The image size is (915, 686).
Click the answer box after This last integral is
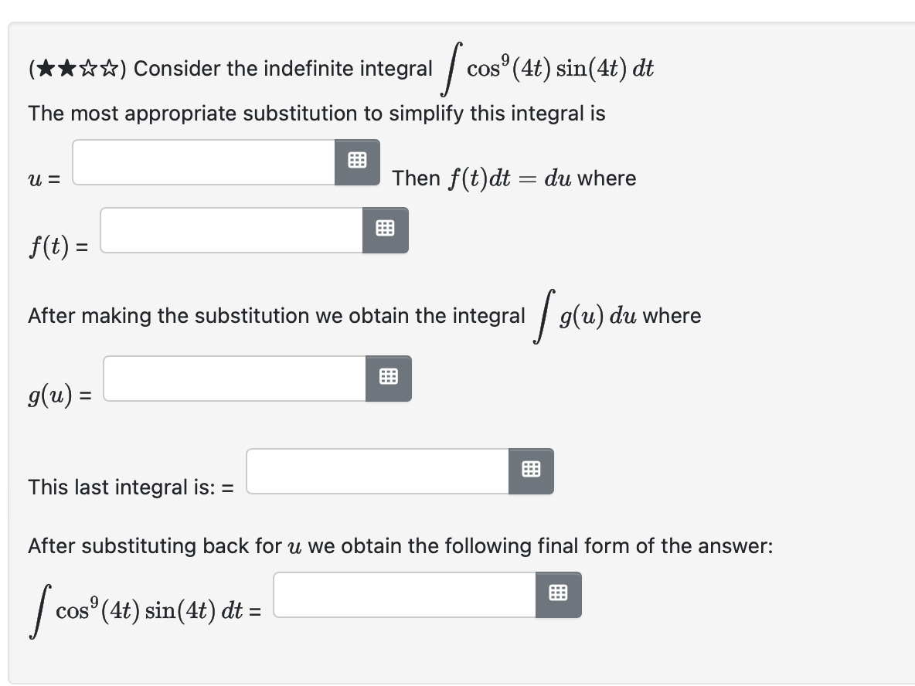pyautogui.click(x=379, y=471)
